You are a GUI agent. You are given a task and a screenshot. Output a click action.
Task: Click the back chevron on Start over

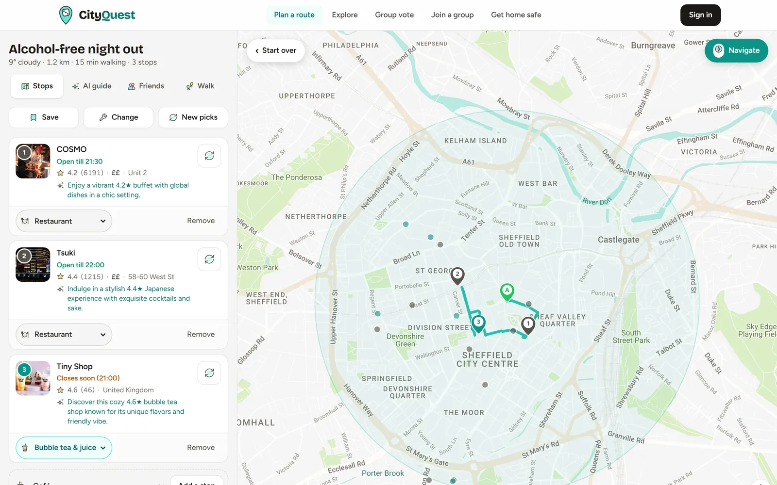257,50
